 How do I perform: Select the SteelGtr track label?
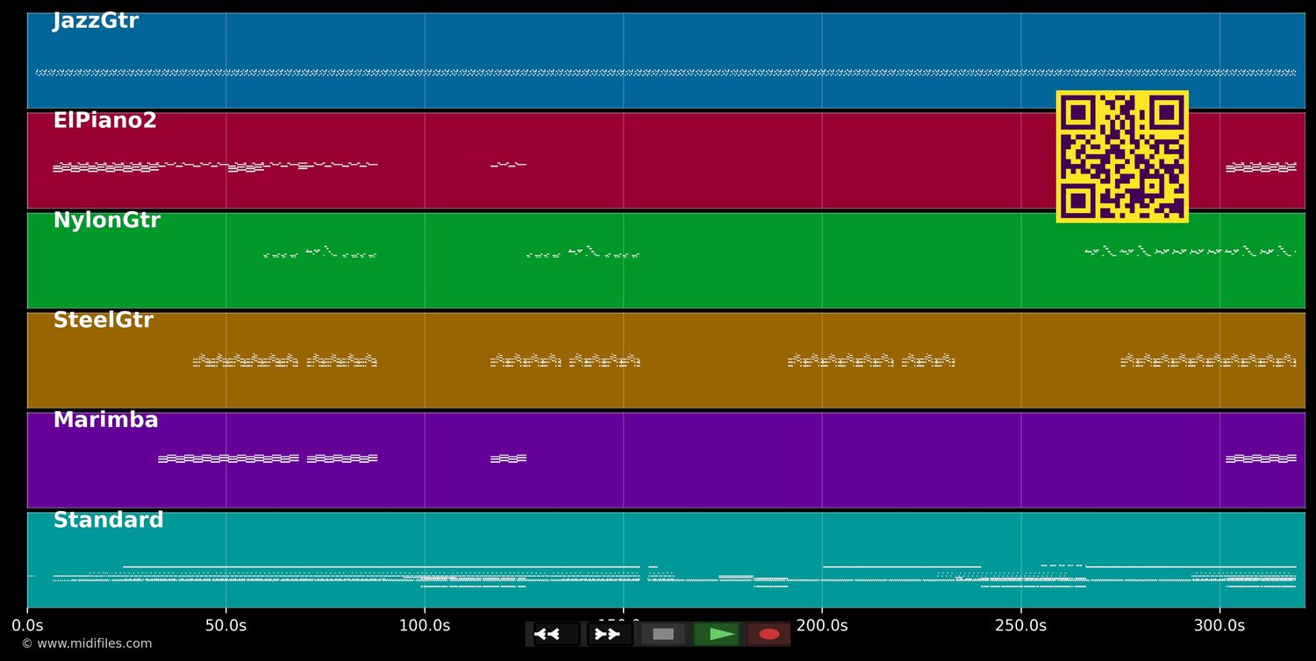coord(103,321)
